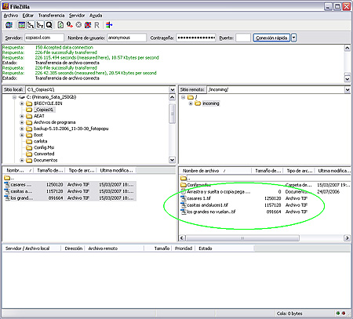Select the remote incoming folder icon
The height and width of the screenshot is (319, 353).
(x=198, y=103)
